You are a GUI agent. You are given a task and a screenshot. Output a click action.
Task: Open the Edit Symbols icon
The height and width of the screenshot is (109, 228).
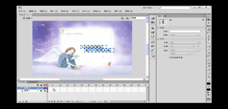point(127,18)
